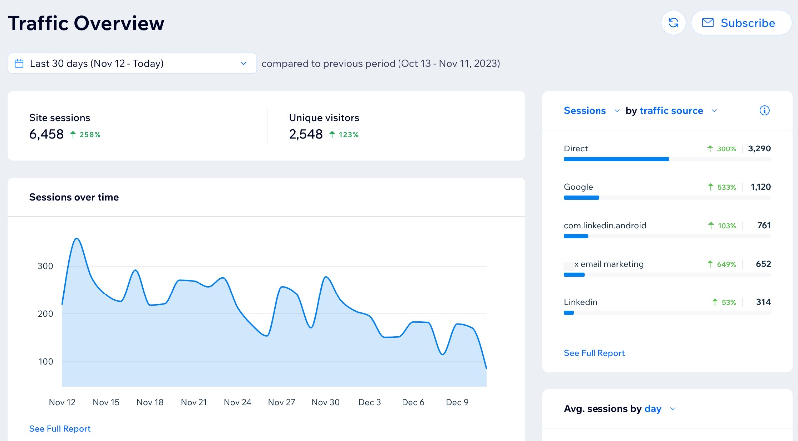Open See Full Report in traffic source panel

[594, 353]
